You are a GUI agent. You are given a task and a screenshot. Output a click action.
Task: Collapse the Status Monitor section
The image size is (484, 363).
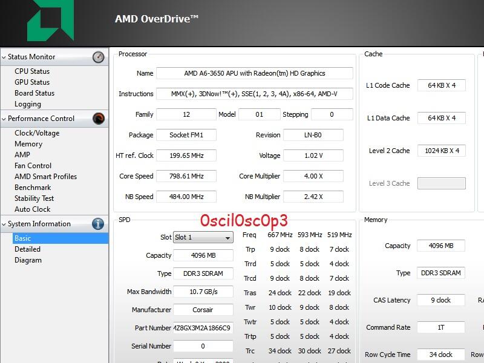click(4, 57)
